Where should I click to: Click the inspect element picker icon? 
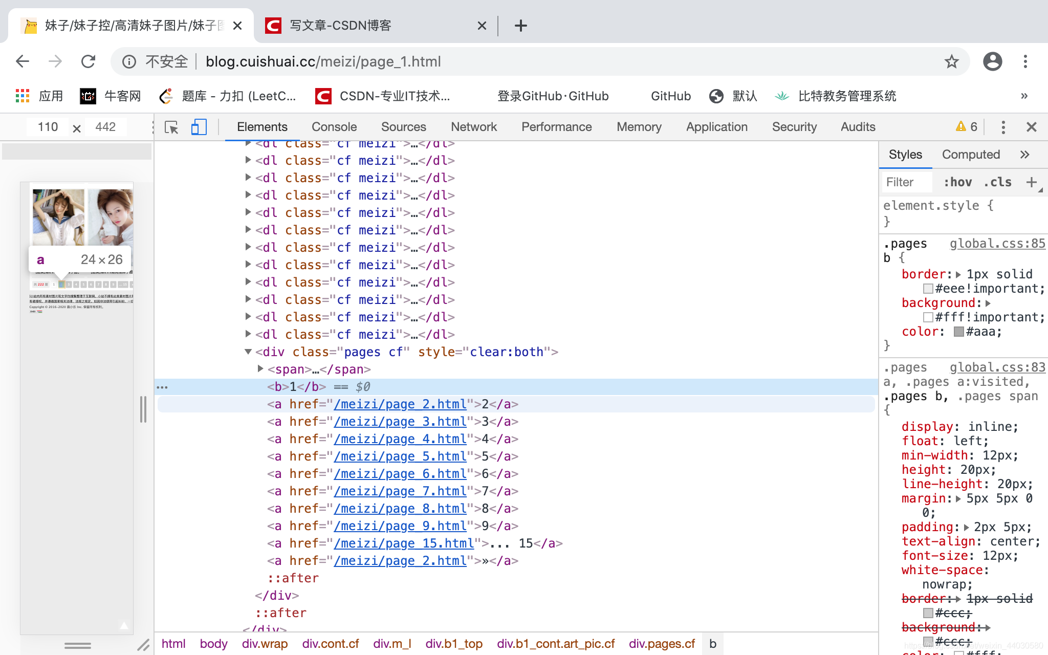coord(171,127)
